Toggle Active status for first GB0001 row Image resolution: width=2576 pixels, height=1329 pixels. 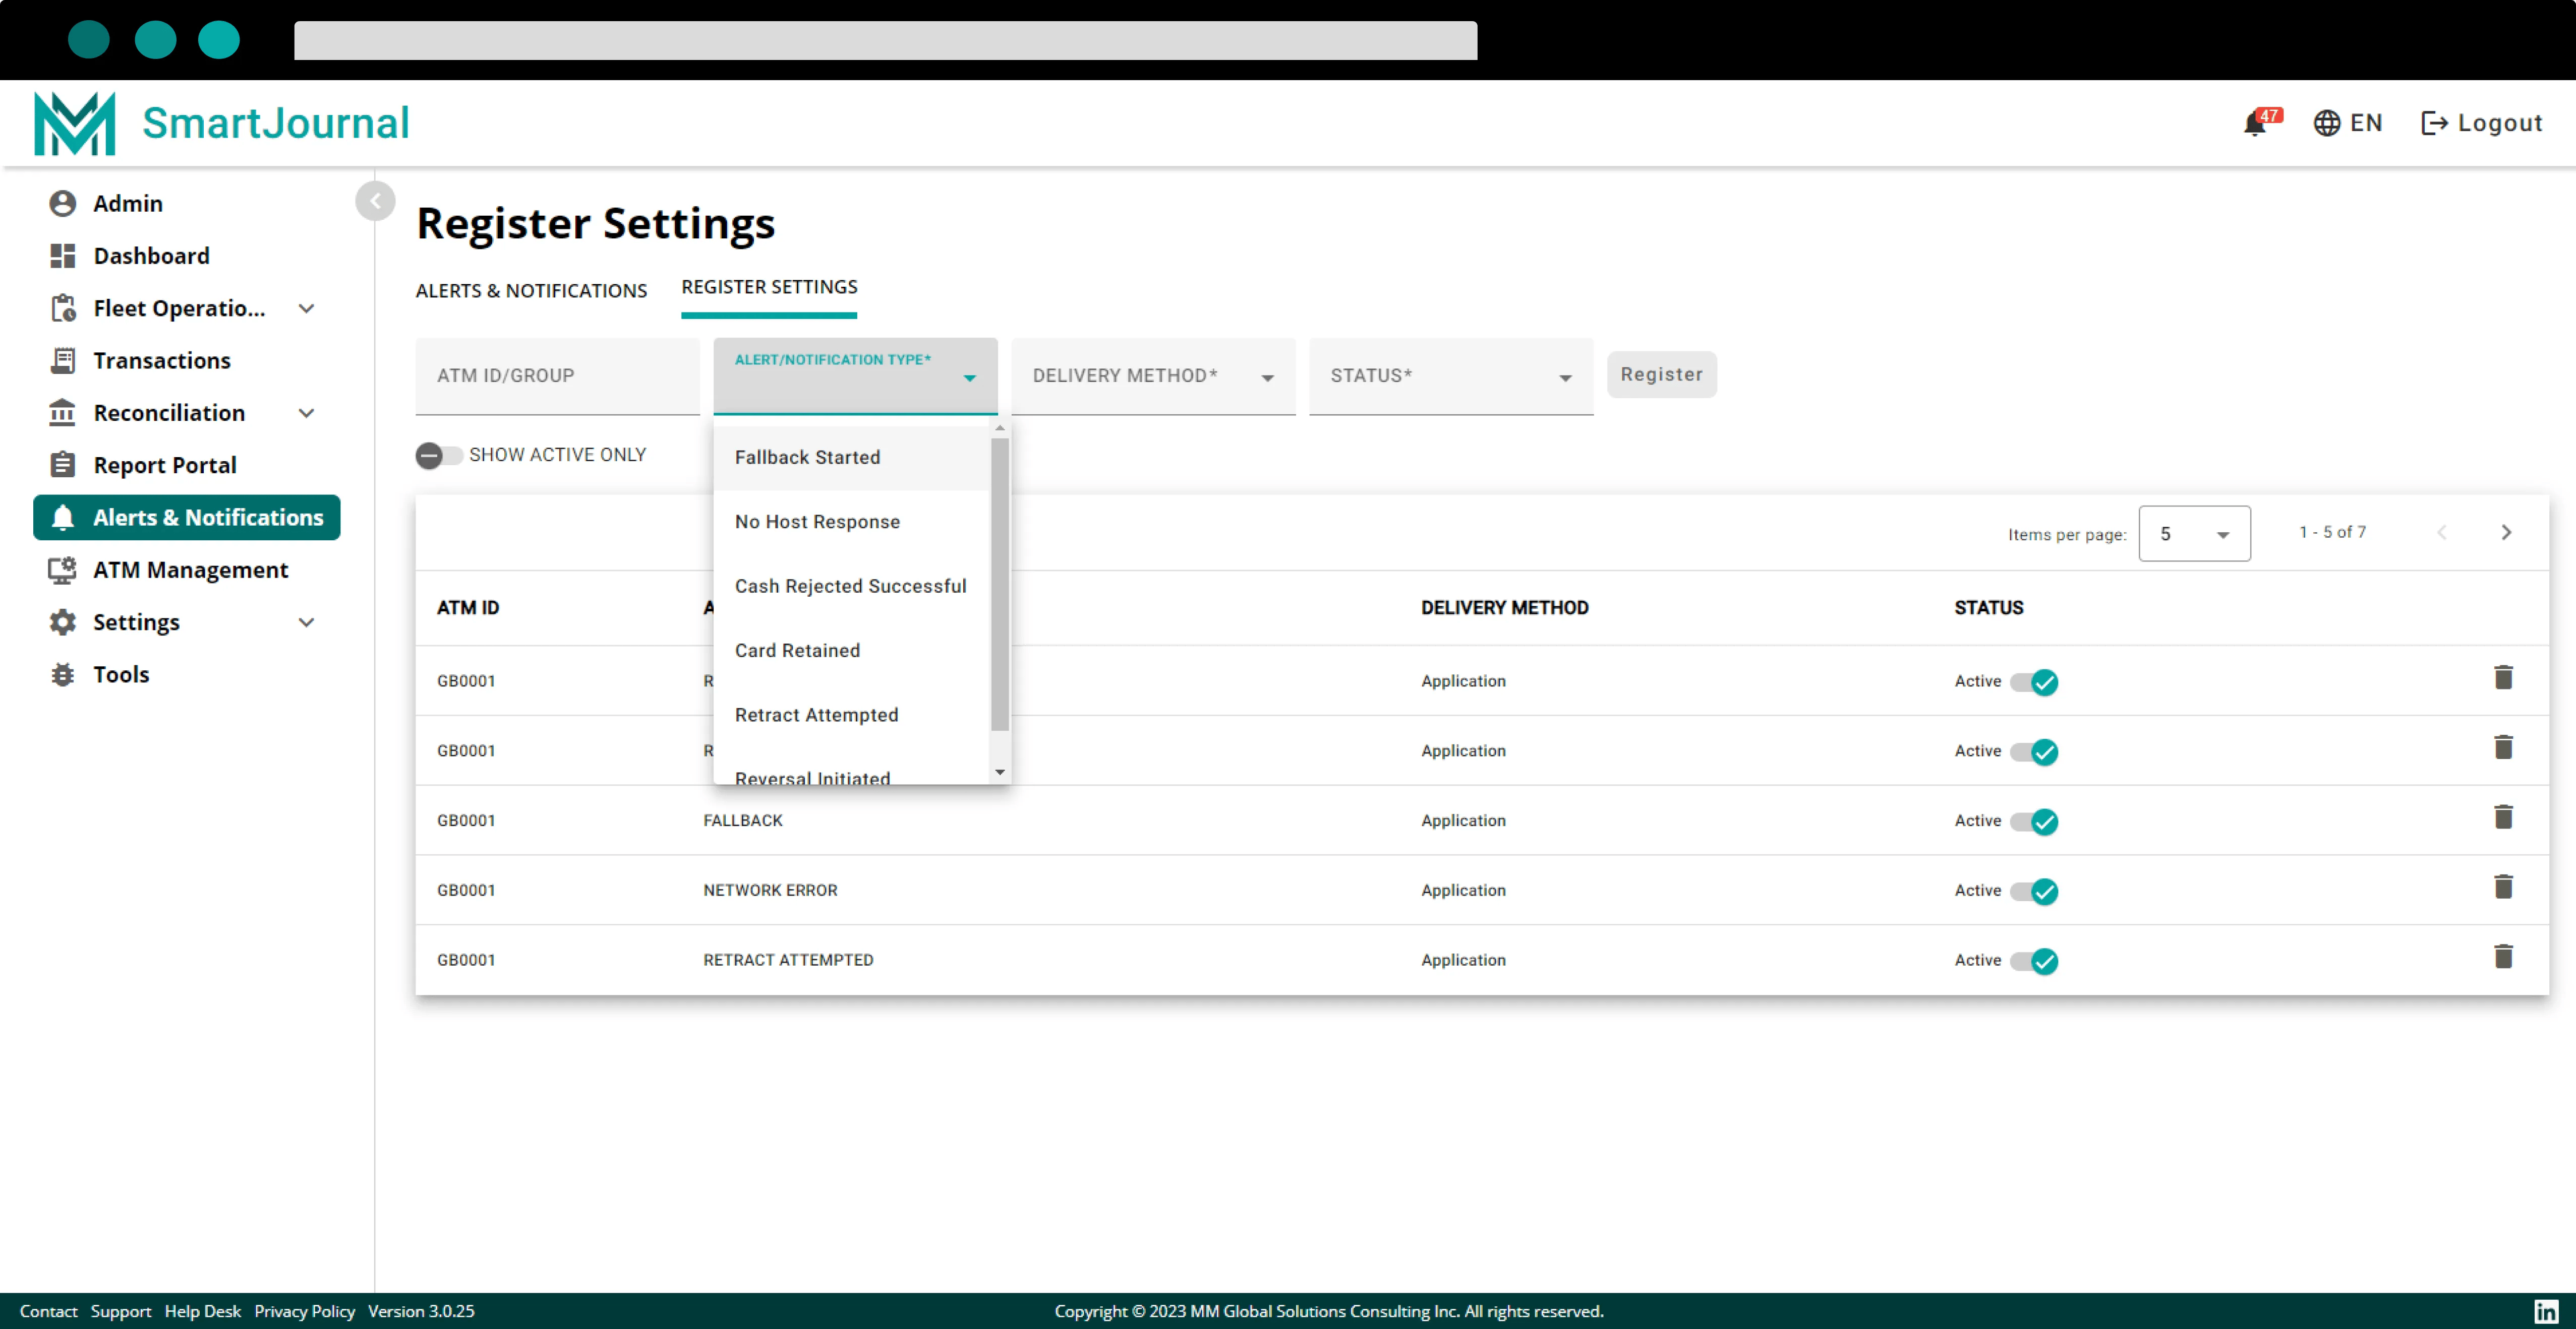pyautogui.click(x=2034, y=682)
